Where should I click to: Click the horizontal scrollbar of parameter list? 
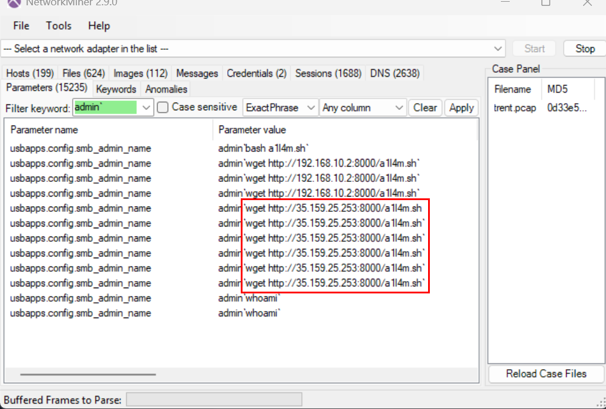tap(88, 374)
